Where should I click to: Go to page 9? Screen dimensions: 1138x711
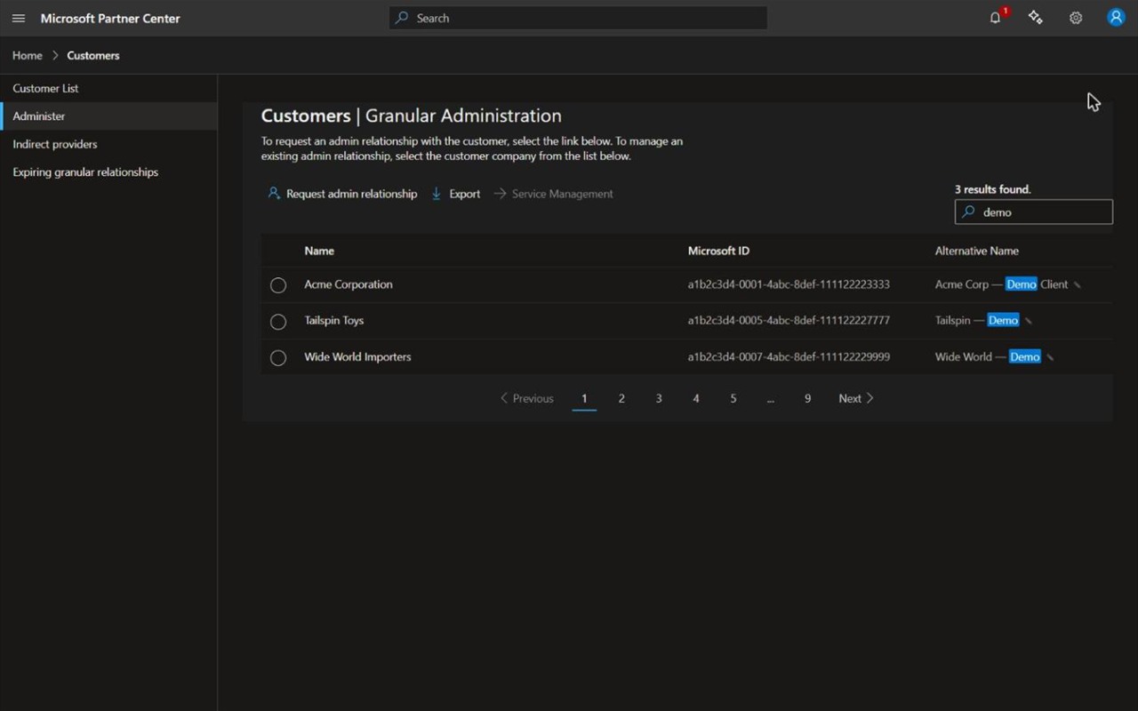point(807,398)
